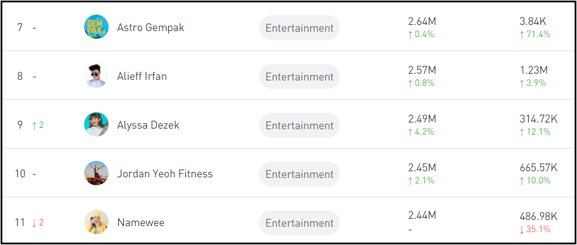Select Entertainment category pill for Alieff Irfan

pyautogui.click(x=299, y=76)
